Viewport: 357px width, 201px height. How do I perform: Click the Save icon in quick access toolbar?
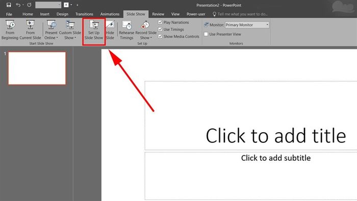pos(9,5)
